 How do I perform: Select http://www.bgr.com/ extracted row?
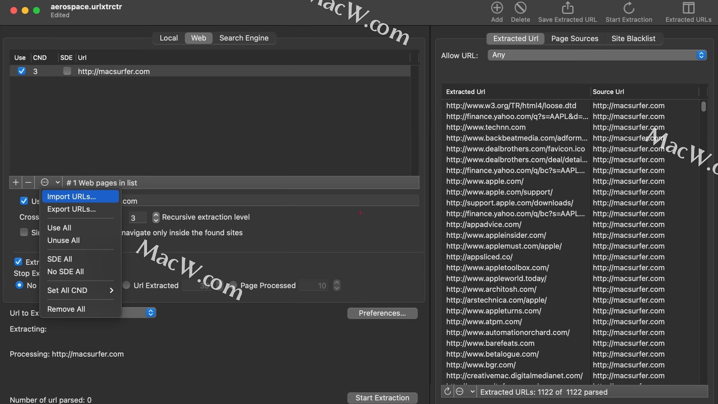571,365
